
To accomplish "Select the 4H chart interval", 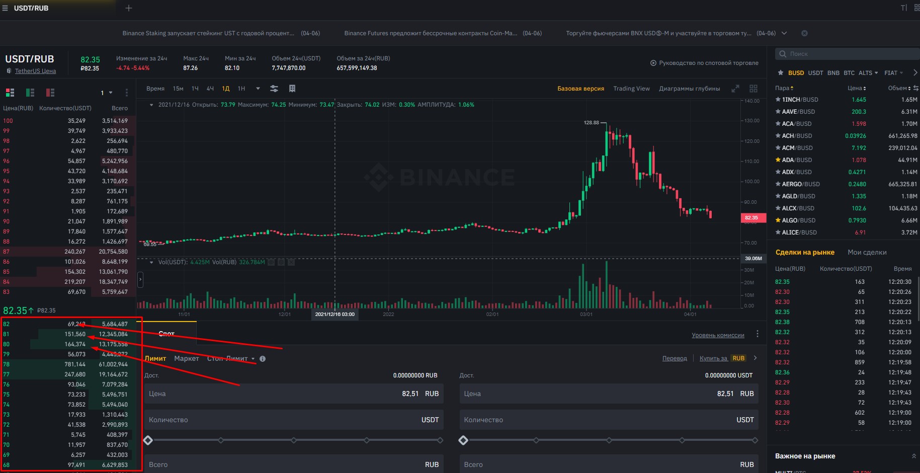I will point(210,89).
